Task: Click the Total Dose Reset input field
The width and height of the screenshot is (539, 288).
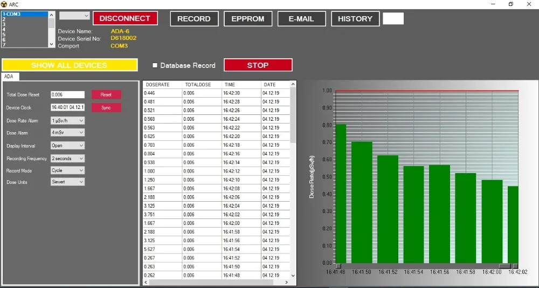Action: pos(68,95)
